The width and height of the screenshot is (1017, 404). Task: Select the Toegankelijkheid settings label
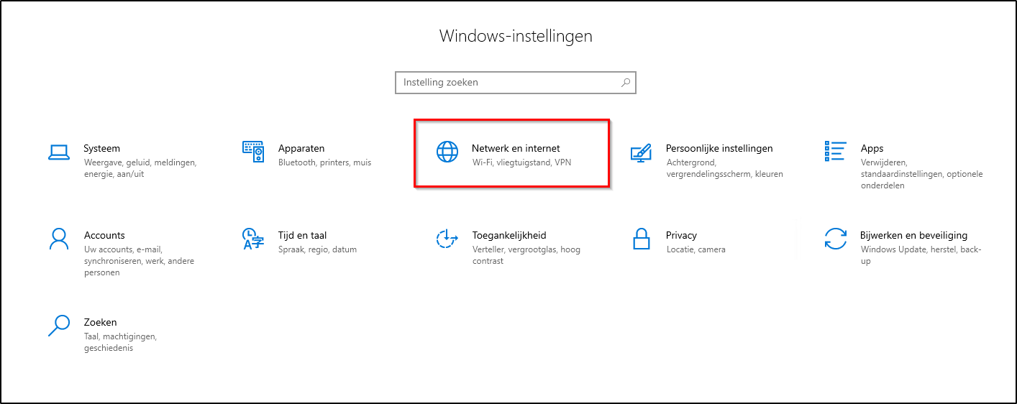click(x=509, y=236)
